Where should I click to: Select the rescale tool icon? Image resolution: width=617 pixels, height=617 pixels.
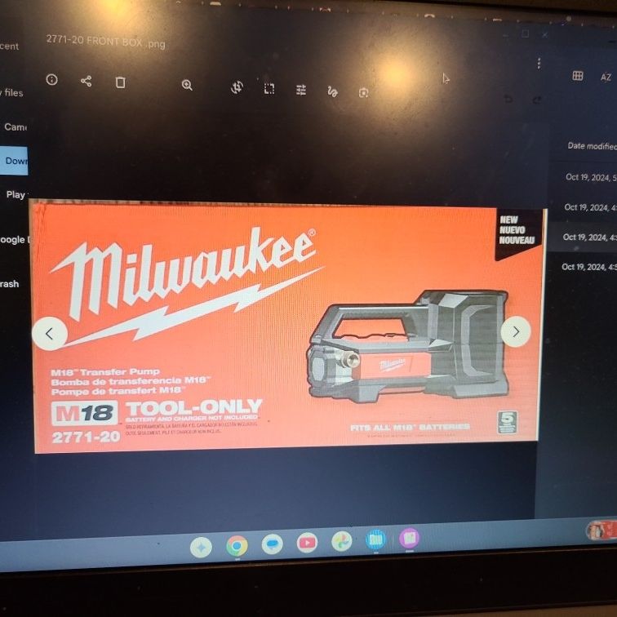(269, 88)
